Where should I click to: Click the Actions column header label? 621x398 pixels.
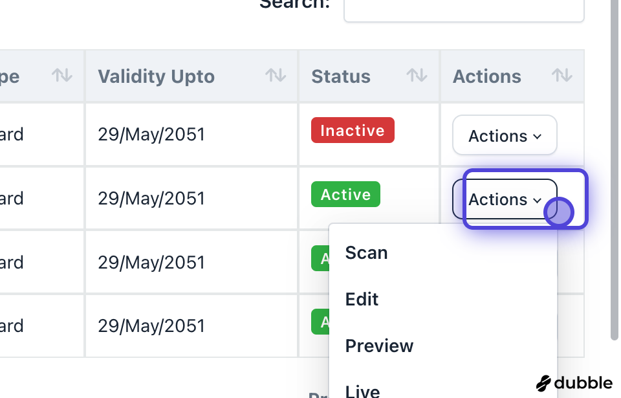tap(486, 76)
